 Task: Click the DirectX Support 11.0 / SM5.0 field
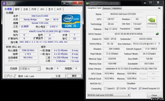[x=151, y=49]
